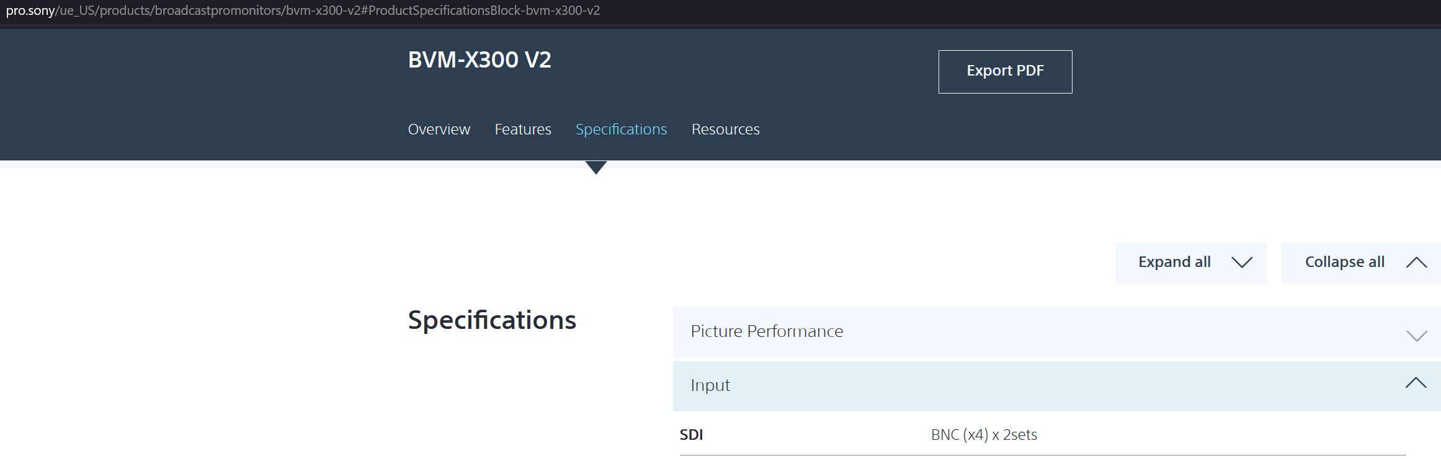Collapse the Input section
Image resolution: width=1441 pixels, height=459 pixels.
click(x=1056, y=386)
